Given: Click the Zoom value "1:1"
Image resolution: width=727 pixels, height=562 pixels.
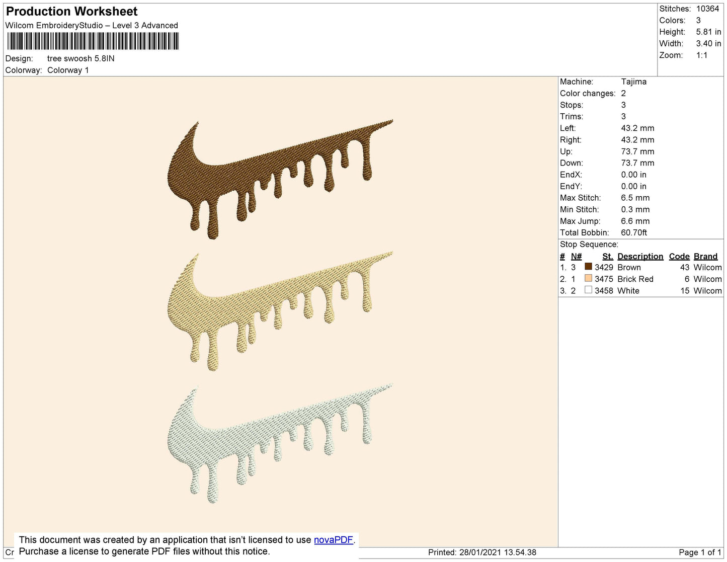Looking at the screenshot, I should click(702, 55).
